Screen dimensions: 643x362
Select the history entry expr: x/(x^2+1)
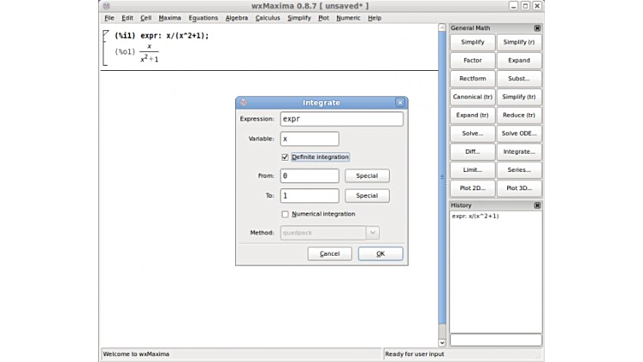[475, 217]
